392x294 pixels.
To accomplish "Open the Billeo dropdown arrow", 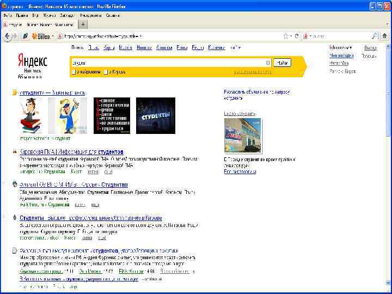I will point(53,36).
